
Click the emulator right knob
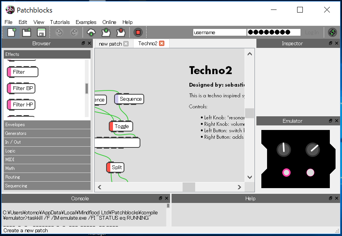click(313, 149)
